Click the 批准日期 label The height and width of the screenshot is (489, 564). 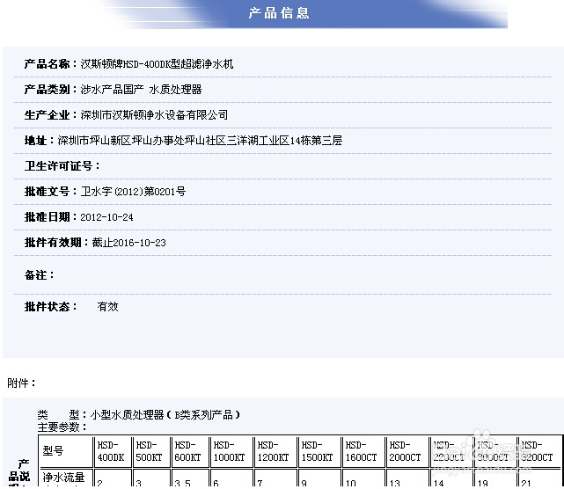(x=48, y=217)
